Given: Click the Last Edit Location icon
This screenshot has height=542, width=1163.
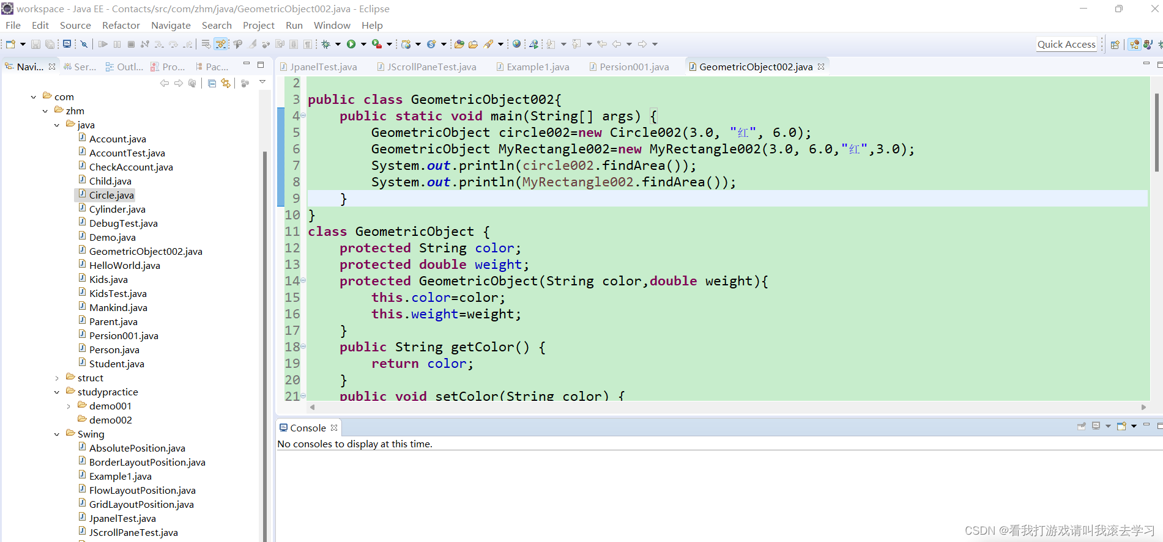Looking at the screenshot, I should tap(602, 44).
